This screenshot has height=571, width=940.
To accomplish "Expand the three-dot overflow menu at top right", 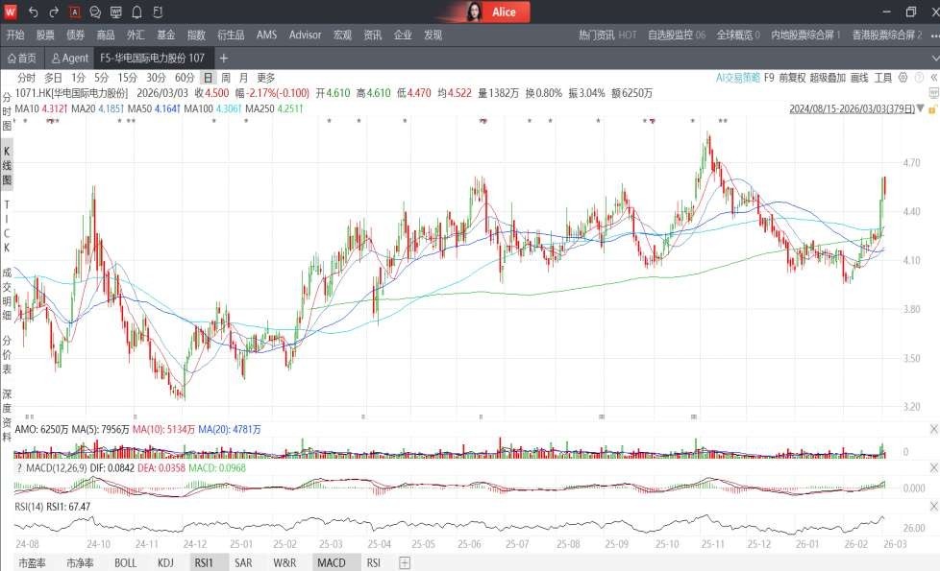I will pos(932,35).
